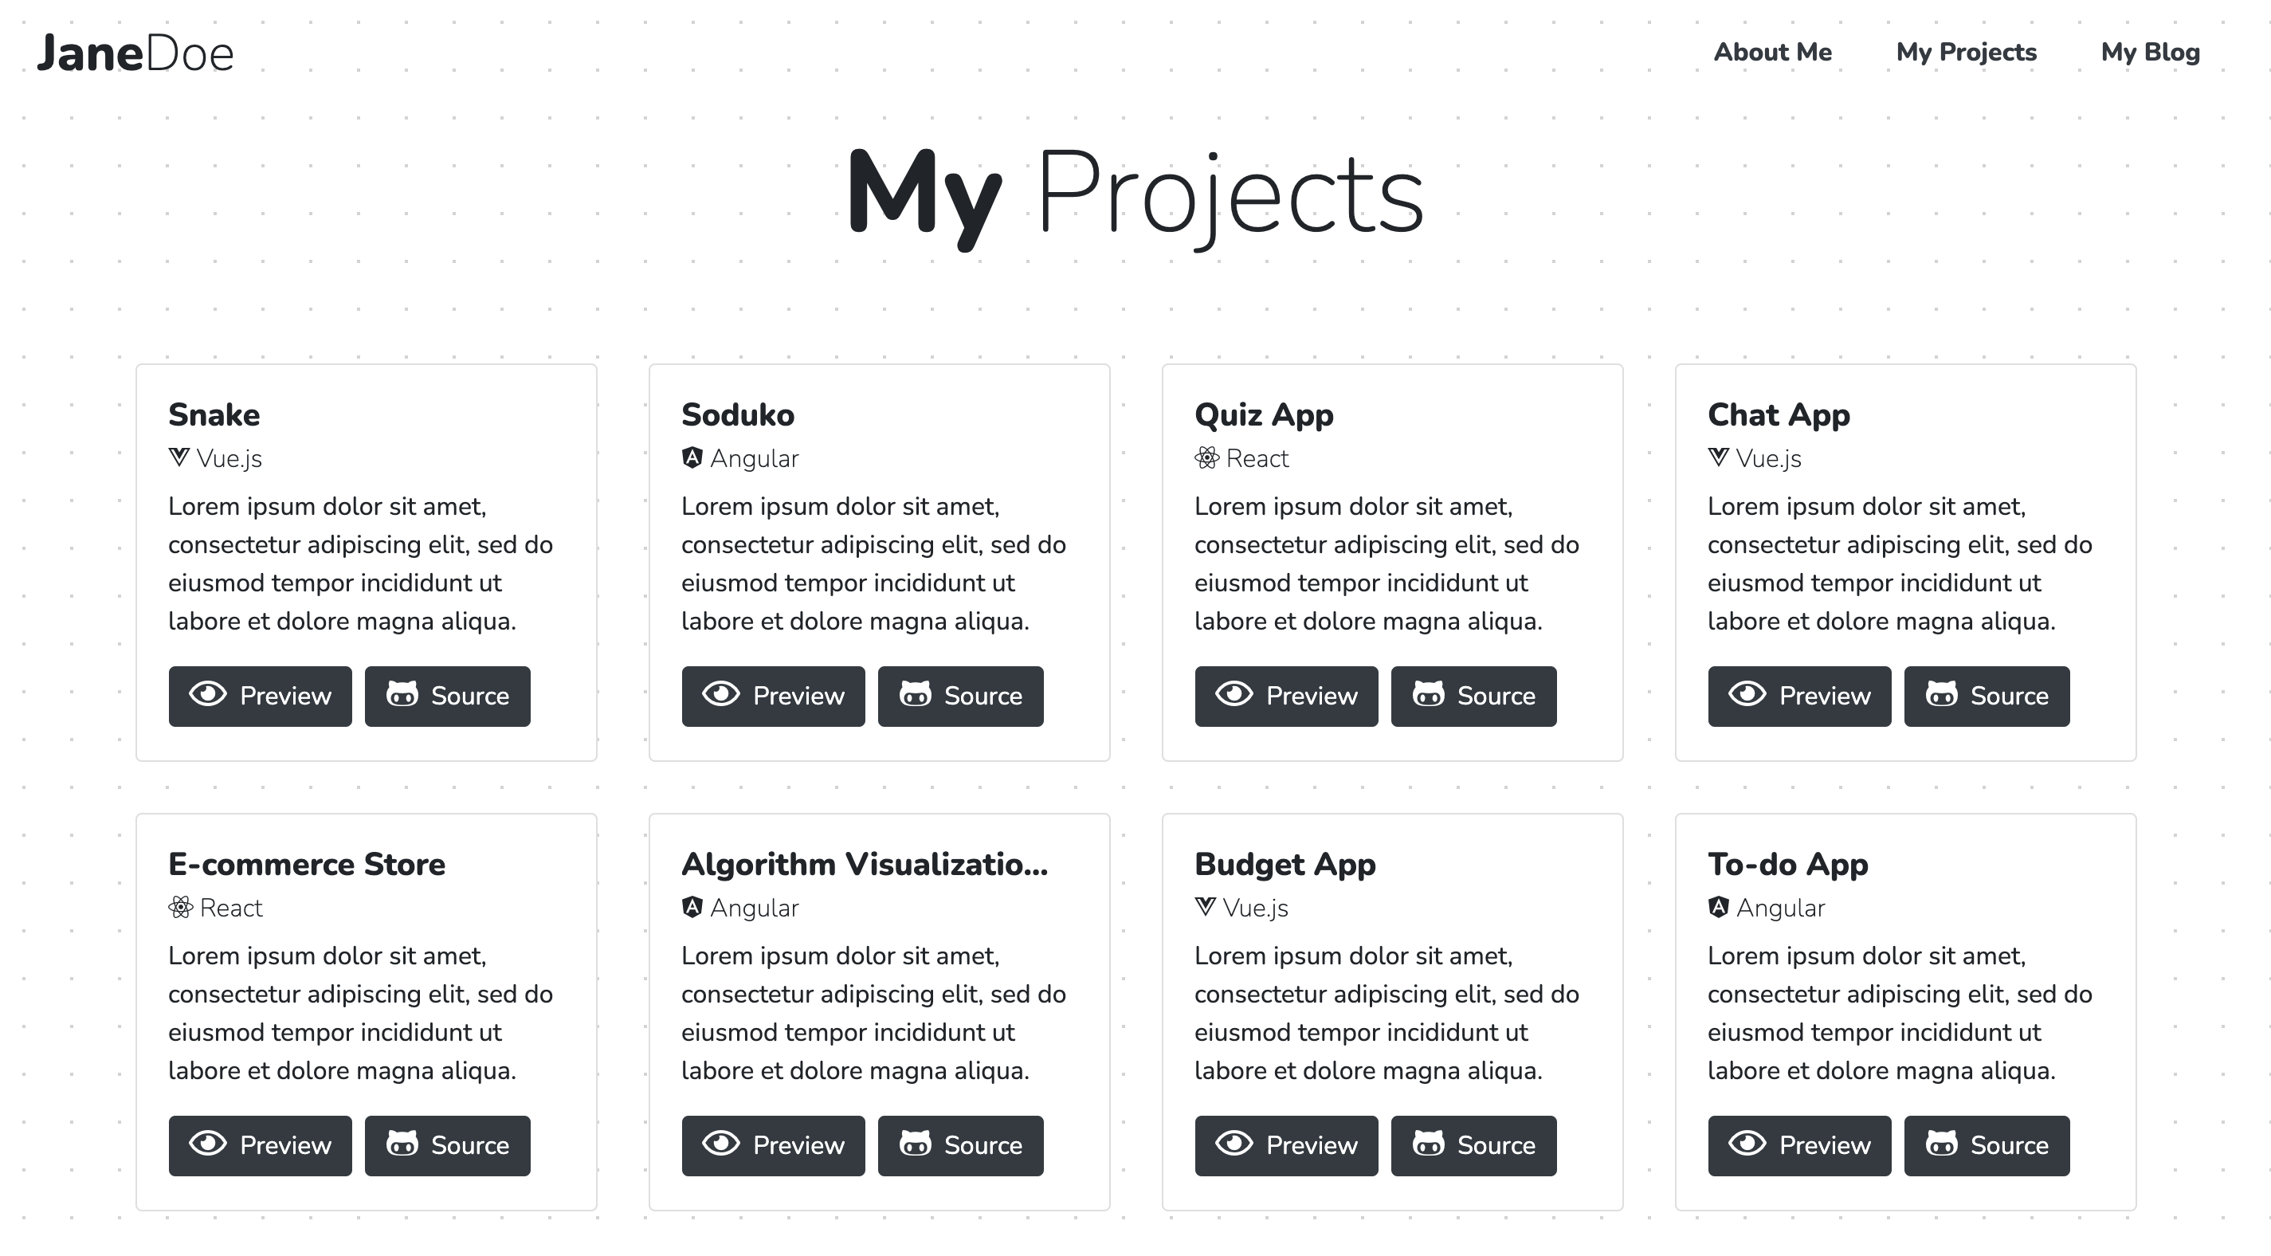Click the Angular icon under Algorithm Visualization
Screen dimensions: 2271x1256
tap(692, 907)
